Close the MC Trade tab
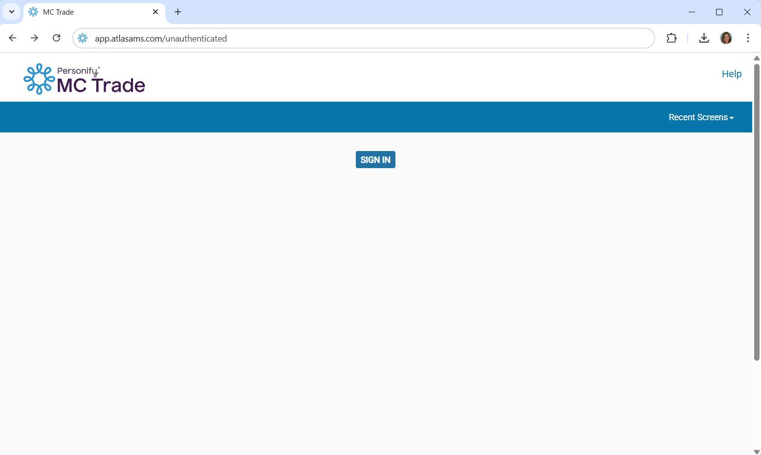The width and height of the screenshot is (761, 455). 155,12
